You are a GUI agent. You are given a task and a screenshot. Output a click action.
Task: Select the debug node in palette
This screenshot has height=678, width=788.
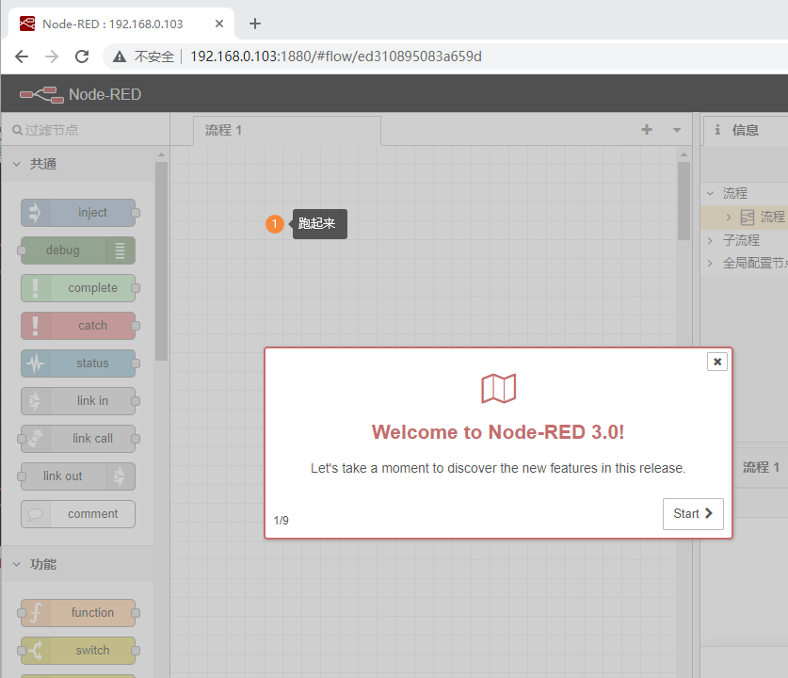coord(78,250)
